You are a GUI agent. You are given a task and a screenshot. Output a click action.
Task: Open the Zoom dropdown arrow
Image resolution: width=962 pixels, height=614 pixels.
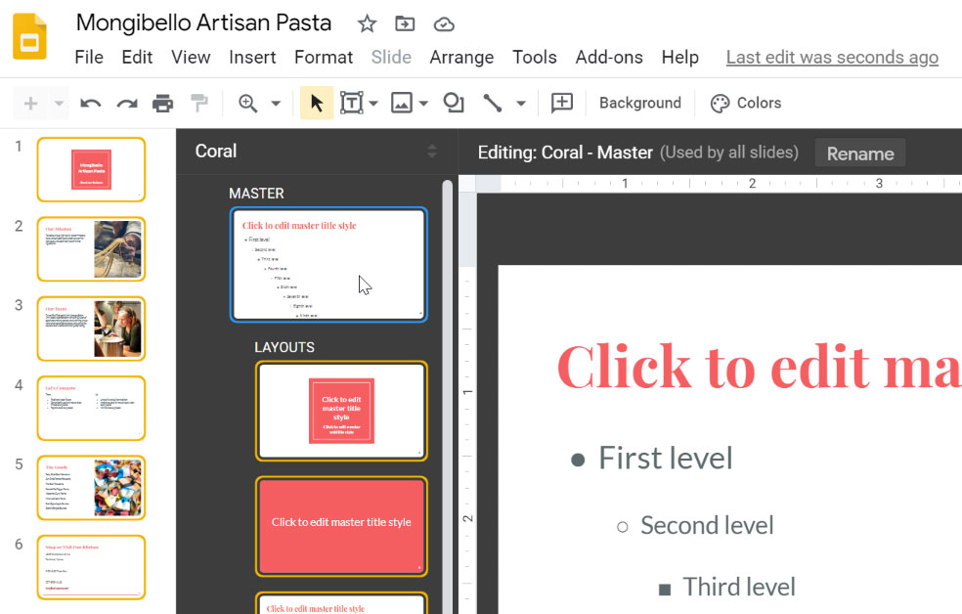pyautogui.click(x=276, y=104)
